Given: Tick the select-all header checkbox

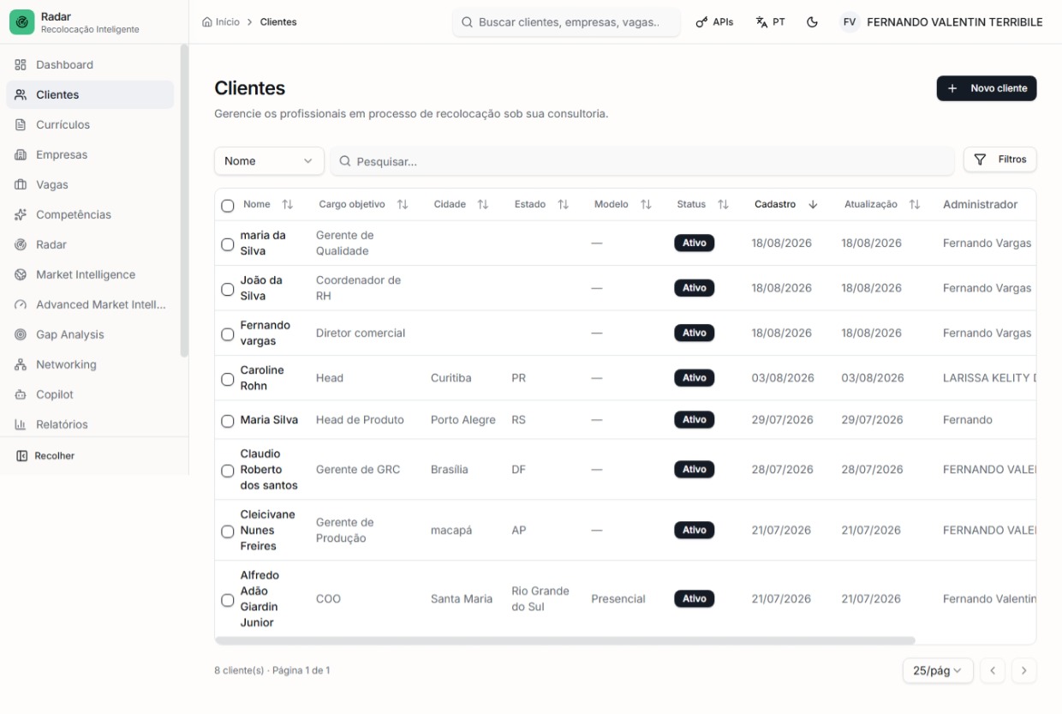Looking at the screenshot, I should click(227, 206).
